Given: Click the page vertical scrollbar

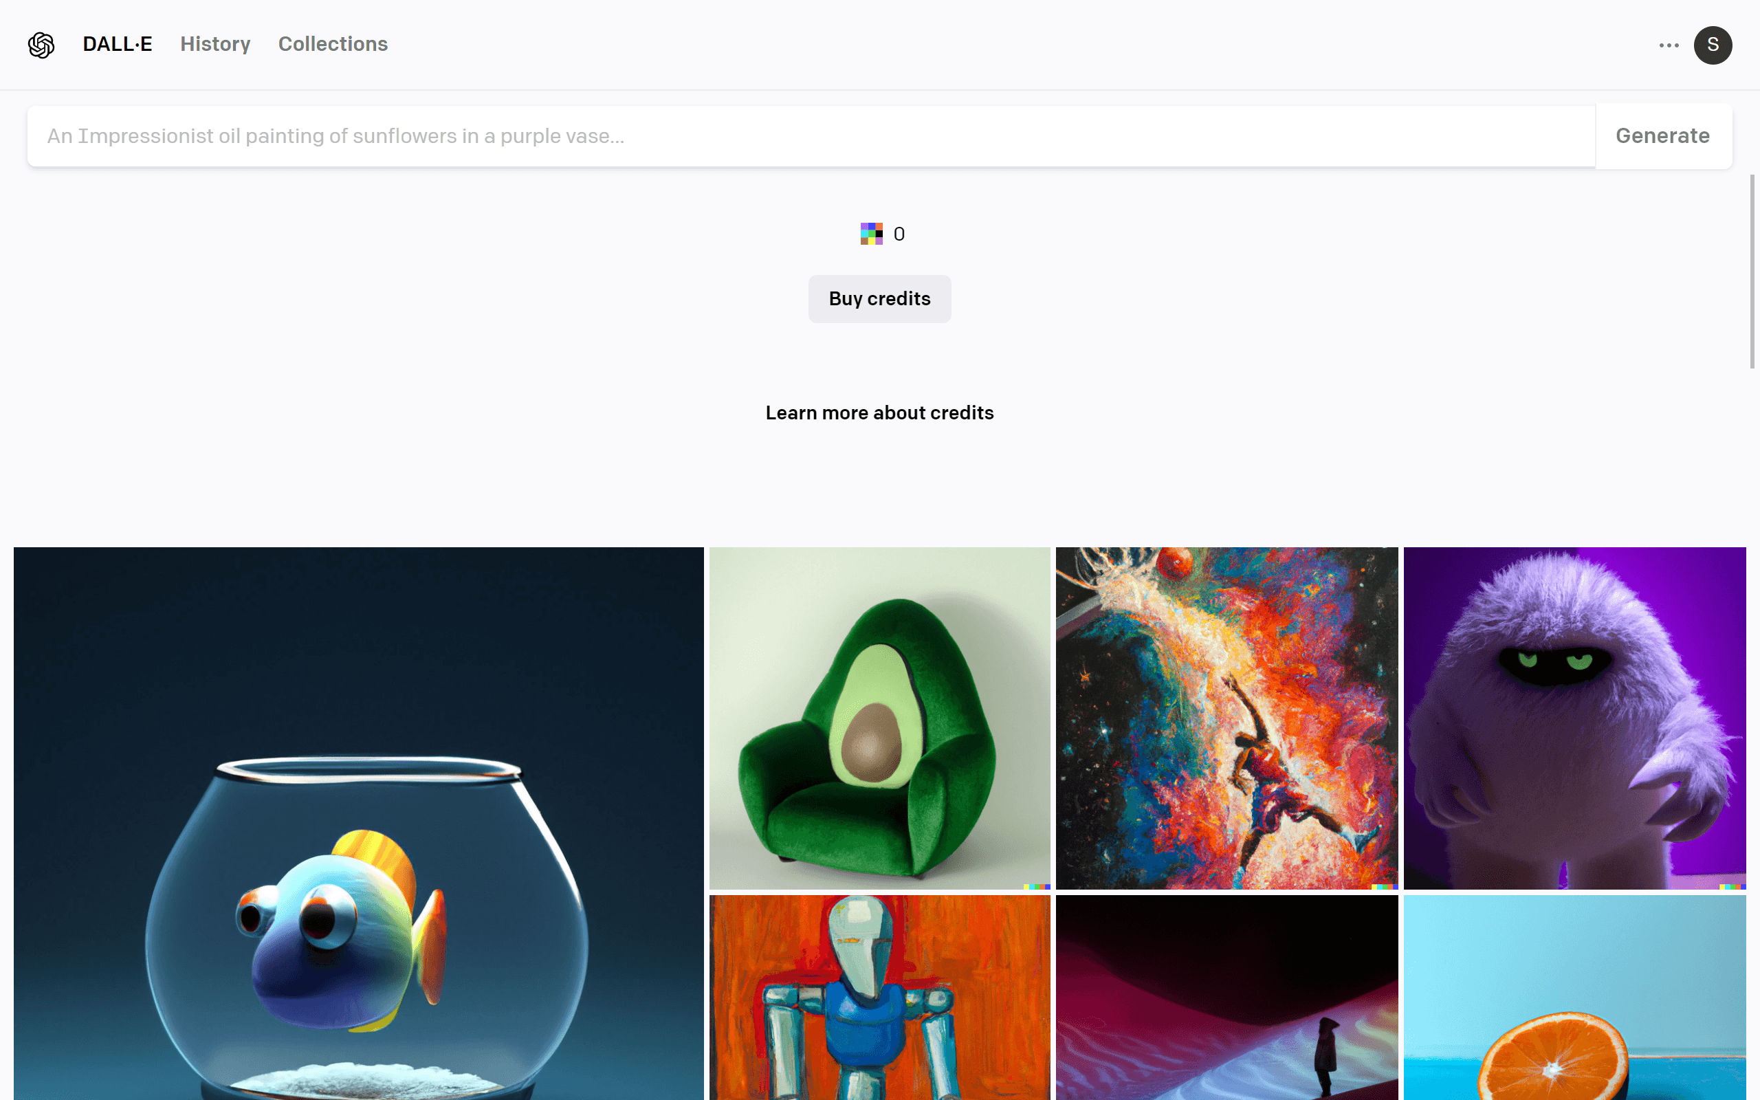Looking at the screenshot, I should point(1752,272).
